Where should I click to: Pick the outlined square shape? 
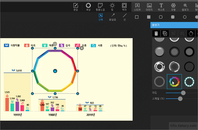click(137, 17)
